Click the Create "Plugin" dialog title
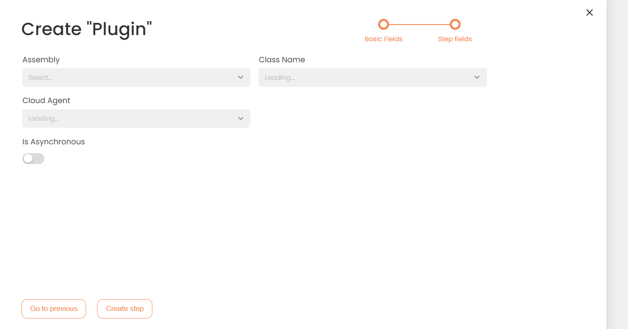The width and height of the screenshot is (628, 329). 87,29
